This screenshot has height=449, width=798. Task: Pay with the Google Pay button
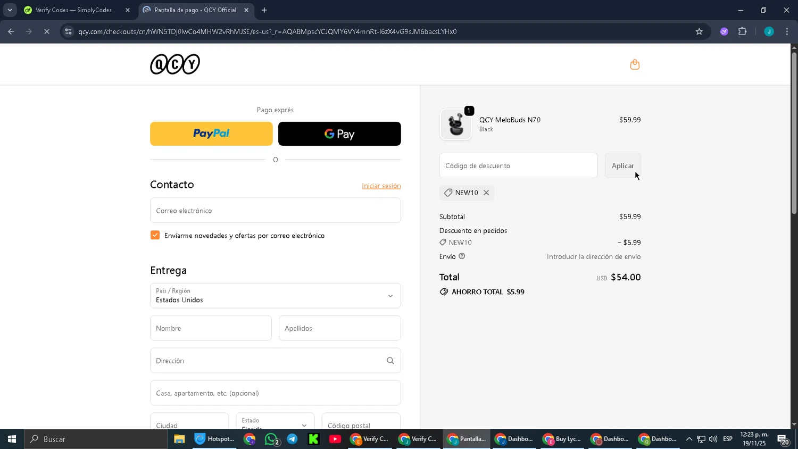coord(339,134)
